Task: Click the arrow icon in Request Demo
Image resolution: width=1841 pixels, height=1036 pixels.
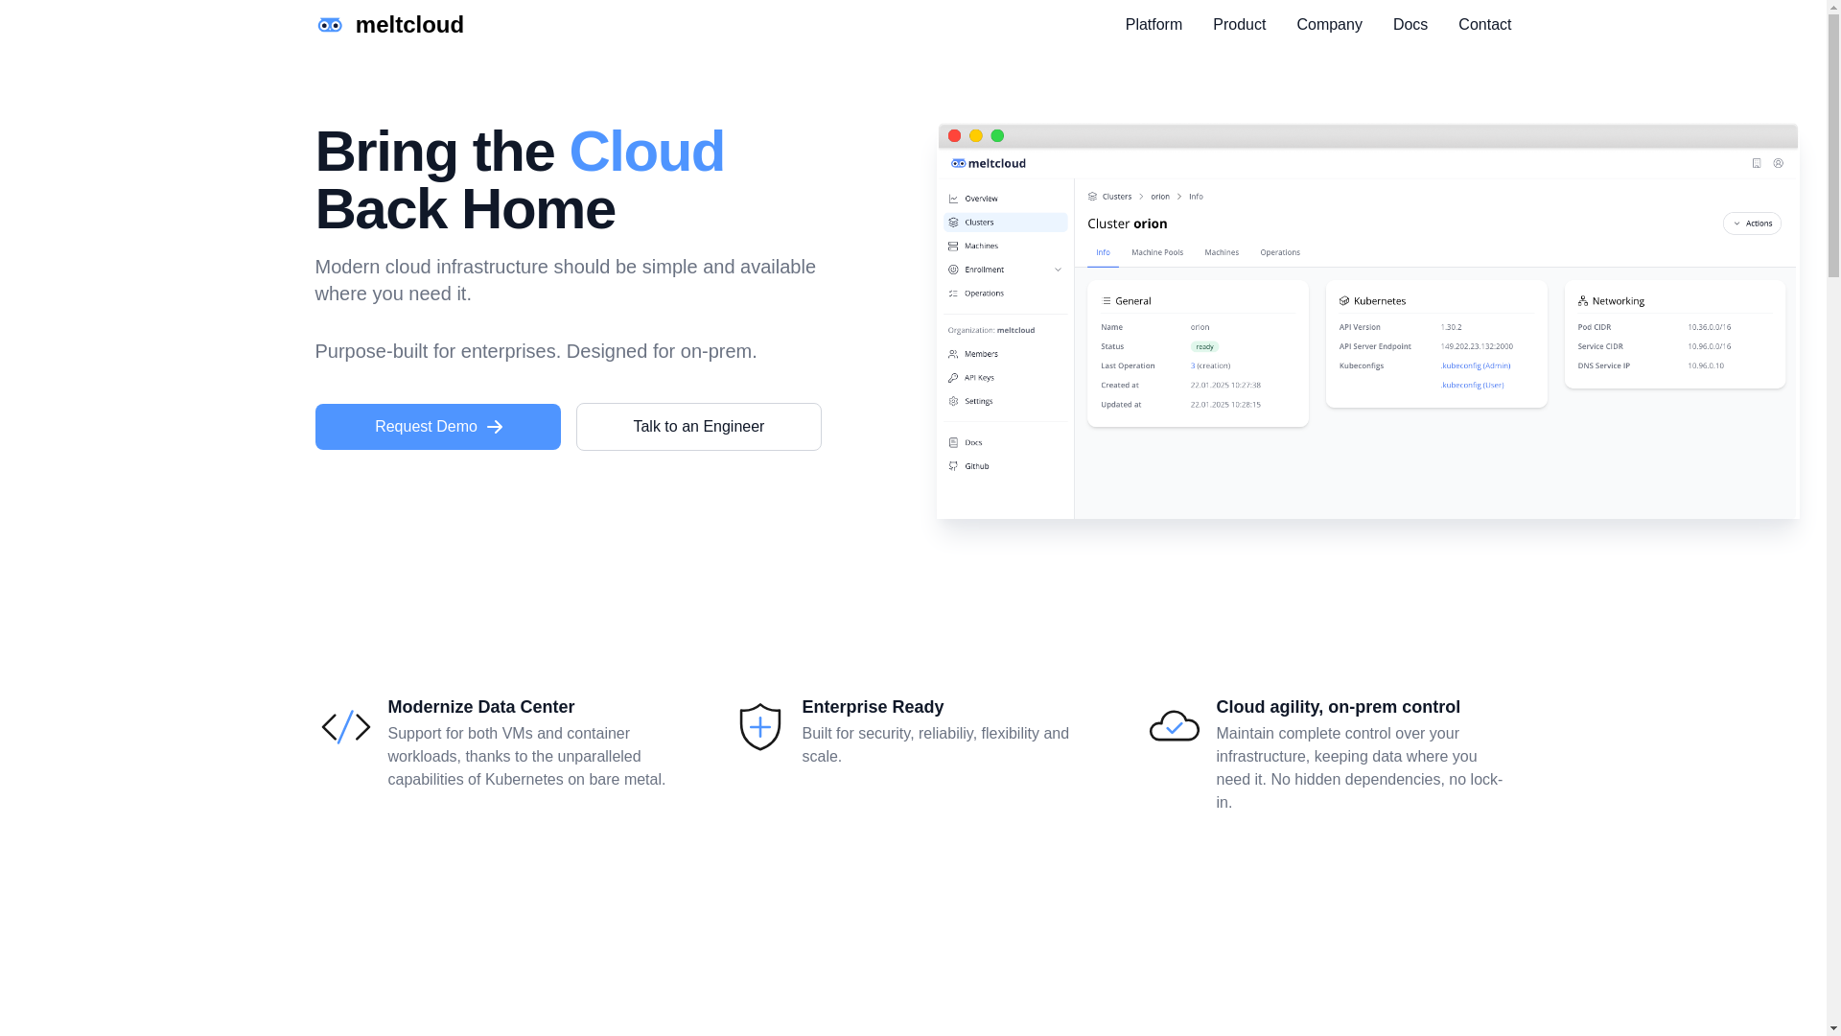Action: (495, 427)
